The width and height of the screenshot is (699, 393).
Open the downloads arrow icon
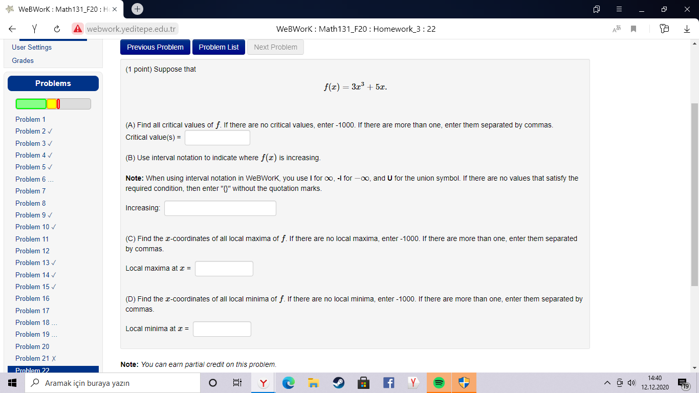[687, 29]
